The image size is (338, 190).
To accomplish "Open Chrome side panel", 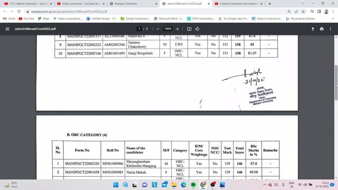I will (x=319, y=12).
